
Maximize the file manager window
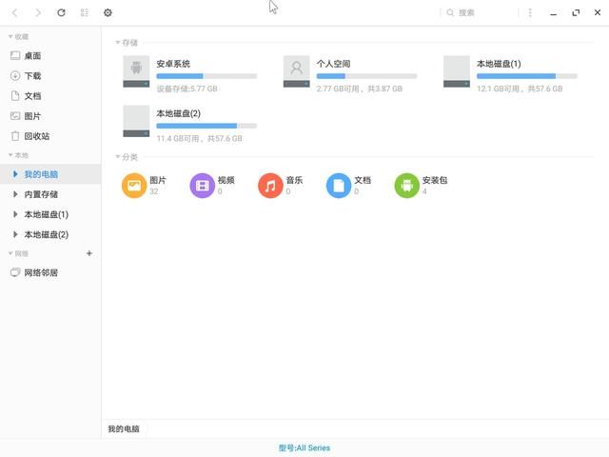click(576, 12)
